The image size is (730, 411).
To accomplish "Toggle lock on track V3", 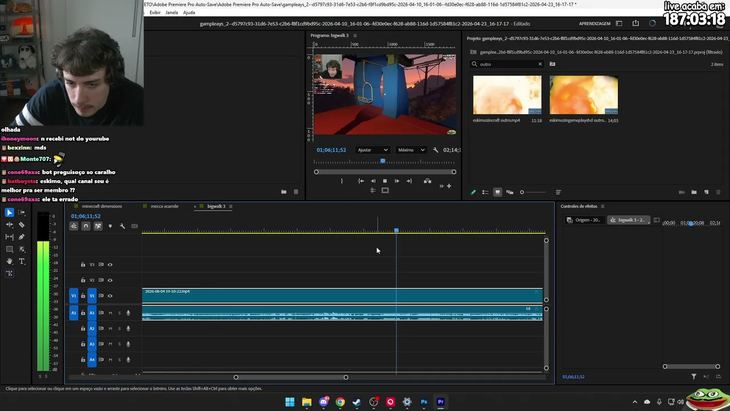I will pos(83,265).
